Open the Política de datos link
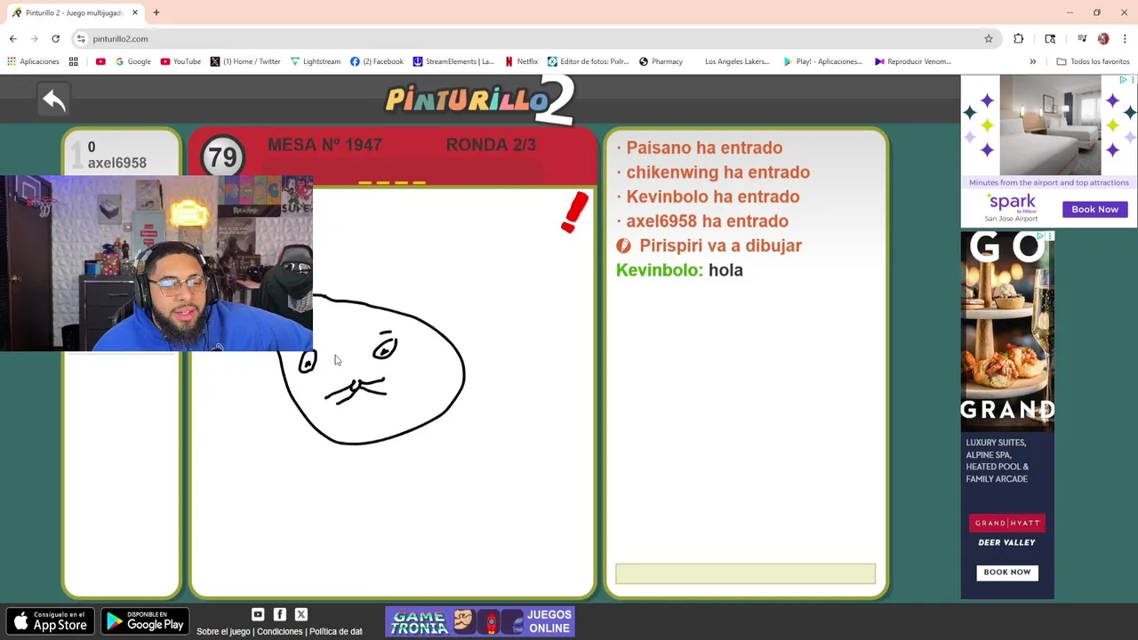1138x640 pixels. click(x=336, y=631)
